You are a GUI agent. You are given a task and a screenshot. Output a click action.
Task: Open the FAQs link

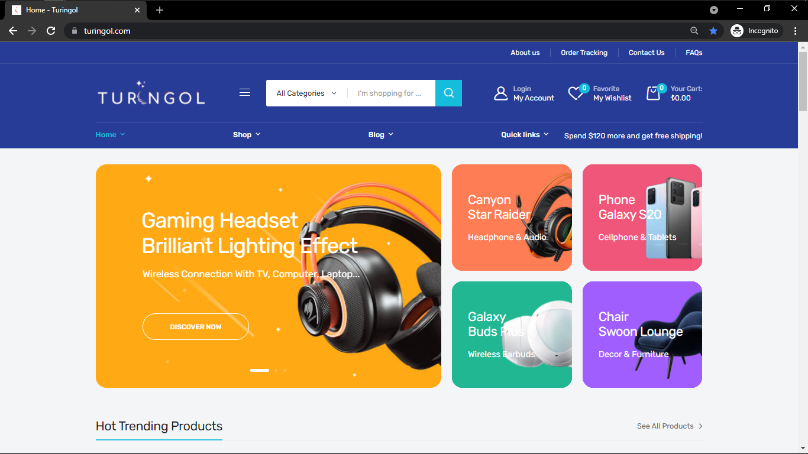694,53
